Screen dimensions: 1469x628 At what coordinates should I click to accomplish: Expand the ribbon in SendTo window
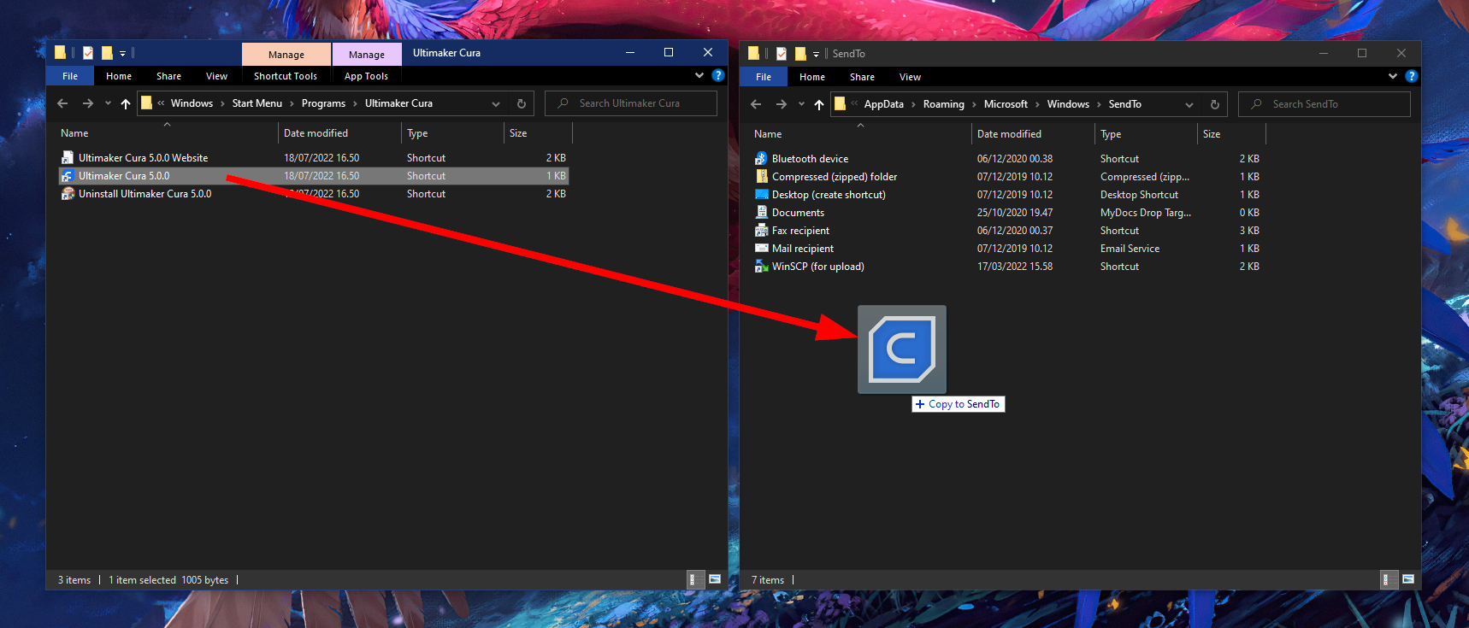click(1393, 76)
